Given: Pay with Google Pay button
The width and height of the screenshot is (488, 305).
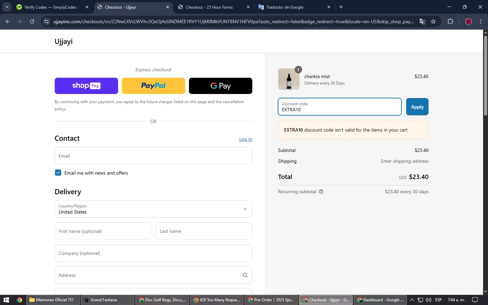Looking at the screenshot, I should [x=220, y=86].
